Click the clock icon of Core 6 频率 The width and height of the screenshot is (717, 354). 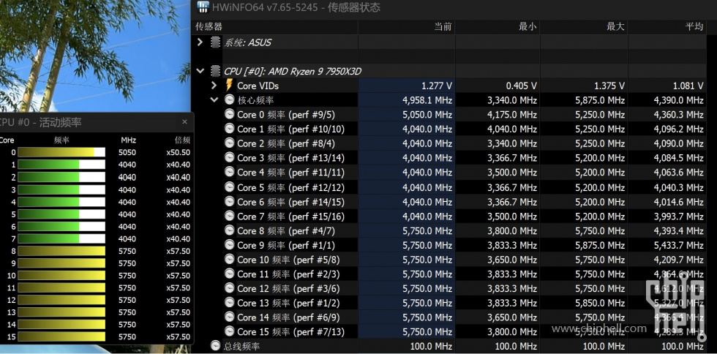229,202
